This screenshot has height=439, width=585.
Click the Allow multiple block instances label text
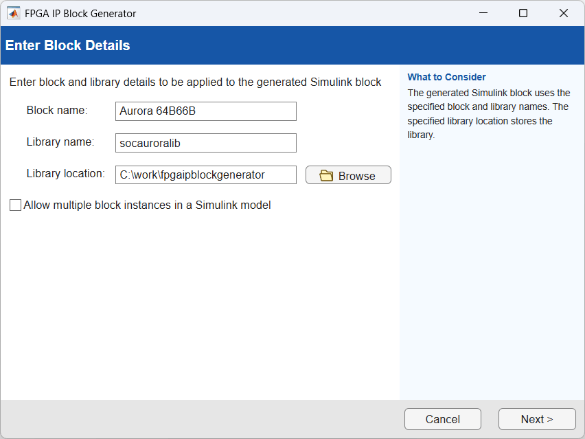click(147, 205)
